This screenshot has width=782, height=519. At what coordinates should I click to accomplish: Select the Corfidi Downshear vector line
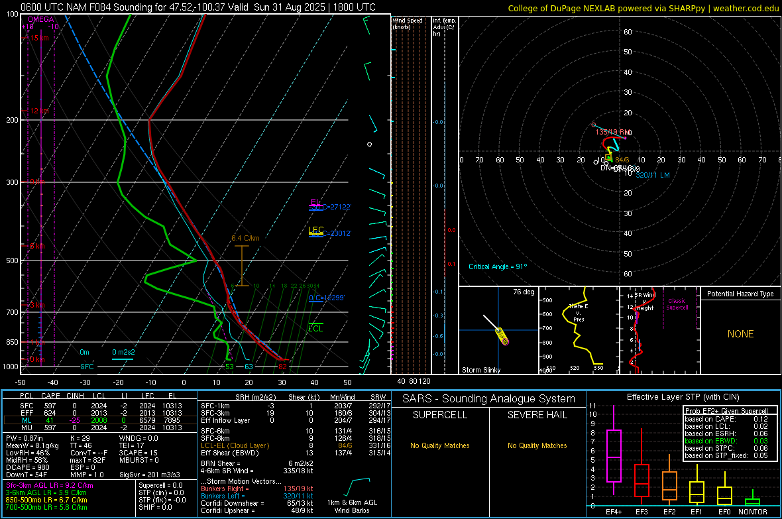tap(257, 503)
